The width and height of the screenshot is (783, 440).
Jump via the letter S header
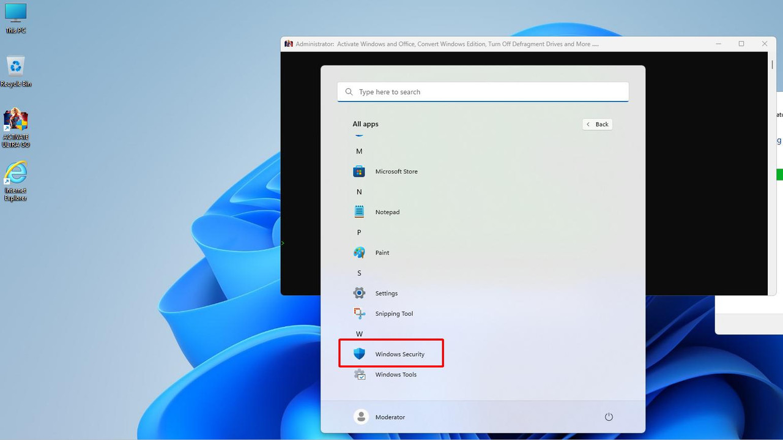[x=359, y=273]
